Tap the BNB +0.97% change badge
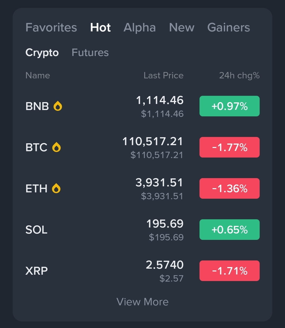 pos(230,106)
